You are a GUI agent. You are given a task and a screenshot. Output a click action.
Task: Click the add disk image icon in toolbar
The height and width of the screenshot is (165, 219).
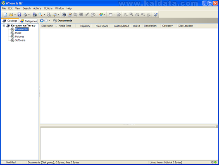click(x=64, y=15)
